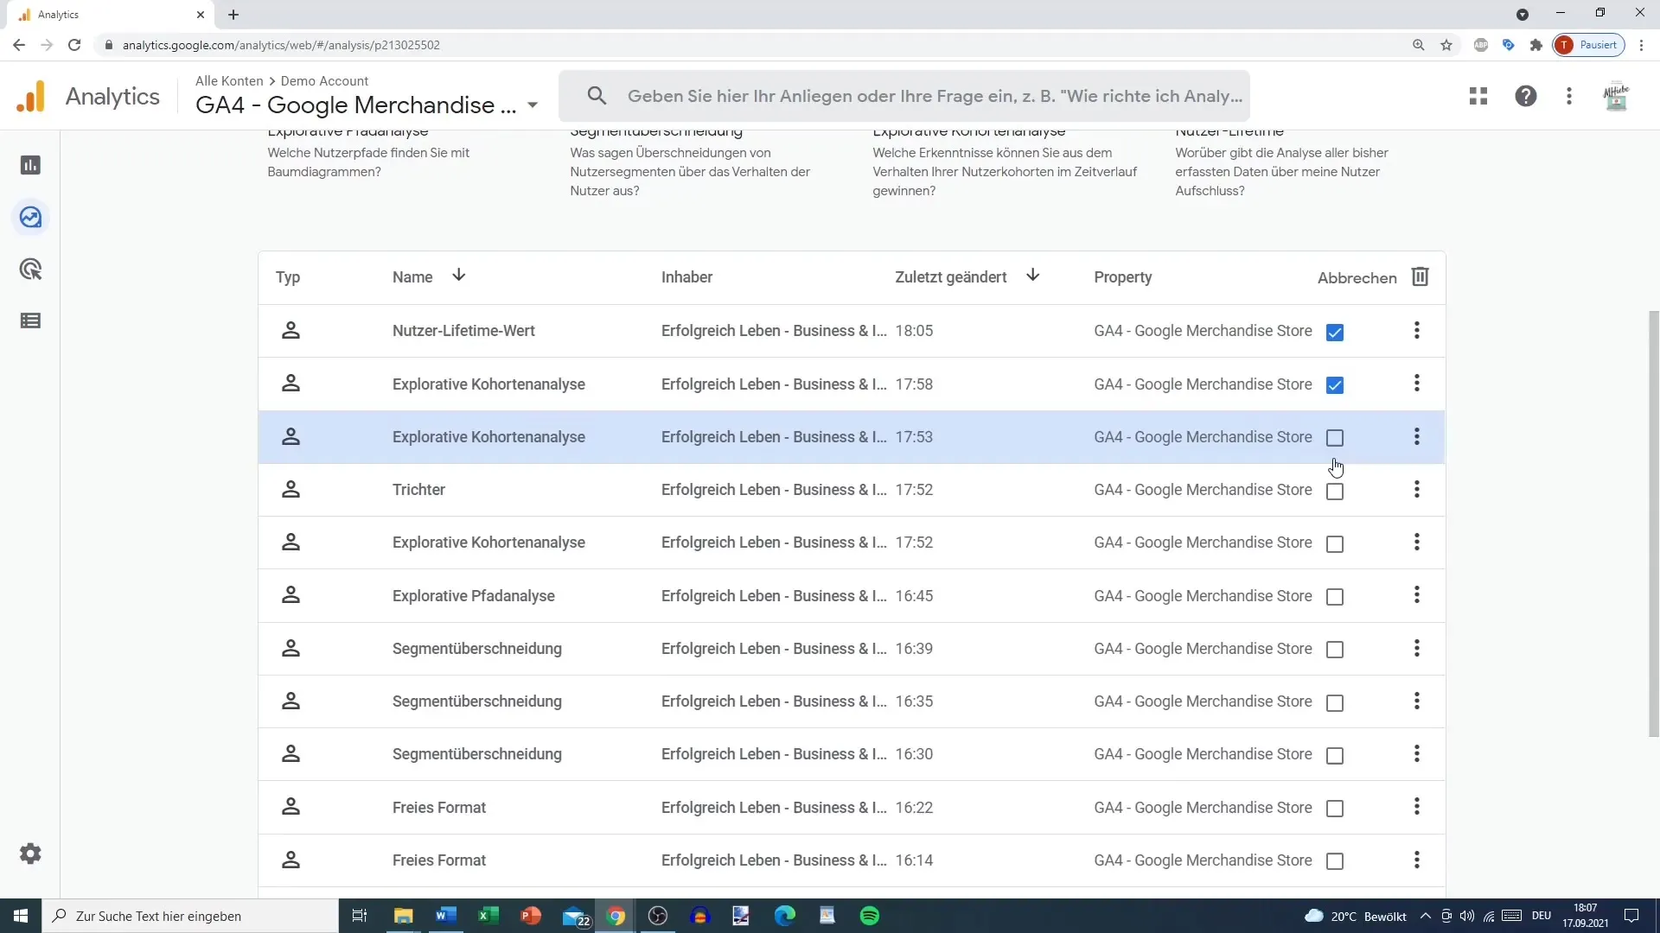Click the Typ column header
This screenshot has height=933, width=1660.
coord(288,277)
